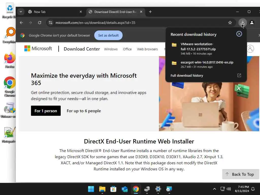Select VMware workstation desktop icon

8,110
